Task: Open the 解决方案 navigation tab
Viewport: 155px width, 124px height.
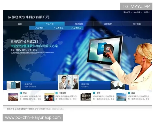Action: point(79,24)
